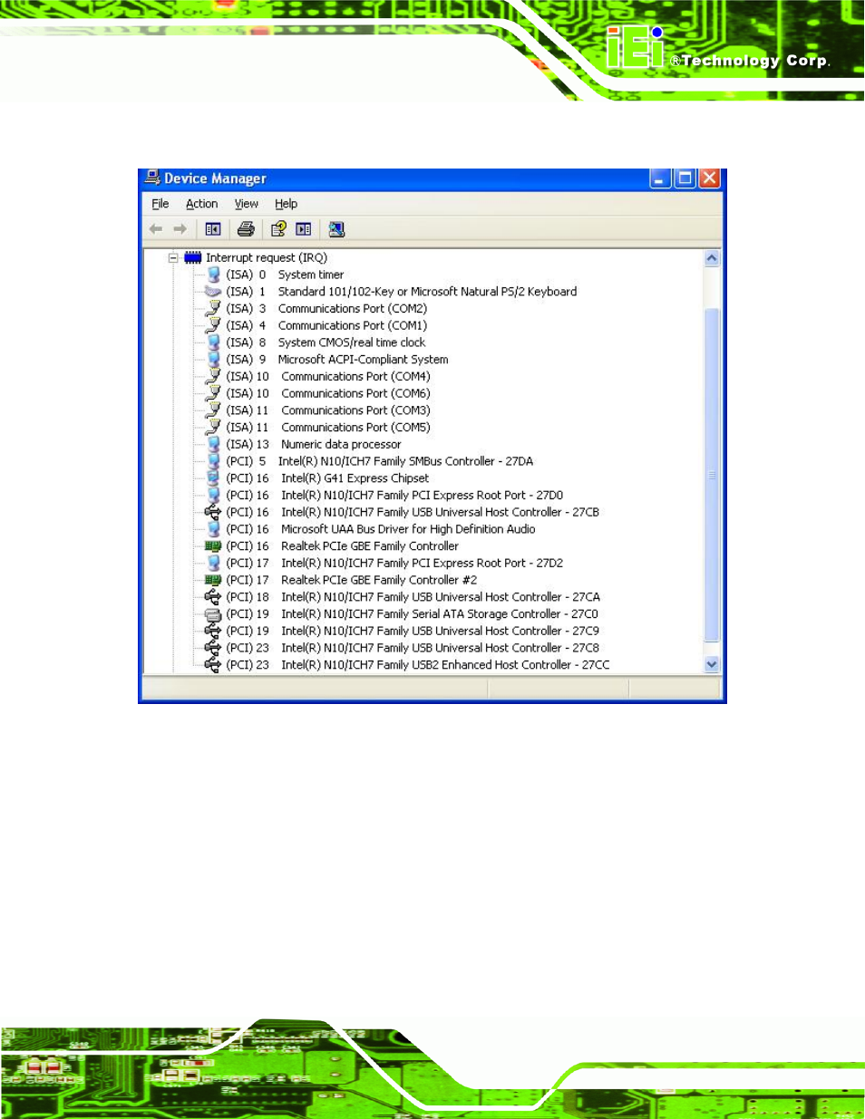Screen dimensions: 865x1119
Task: Click the keyboard icon for IRQ 1
Action: 213,292
